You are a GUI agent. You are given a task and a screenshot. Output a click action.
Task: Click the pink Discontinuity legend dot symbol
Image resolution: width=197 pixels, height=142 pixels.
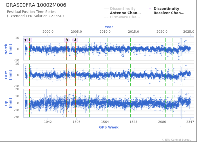tap(150, 9)
